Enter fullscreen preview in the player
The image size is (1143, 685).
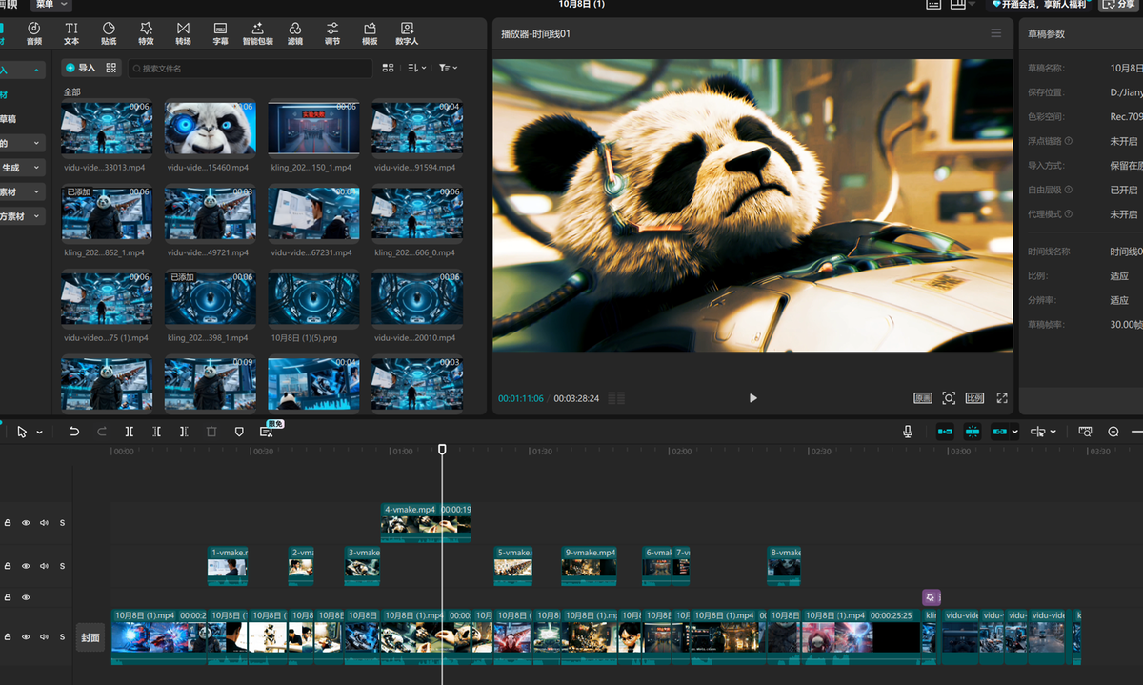[x=1002, y=398]
